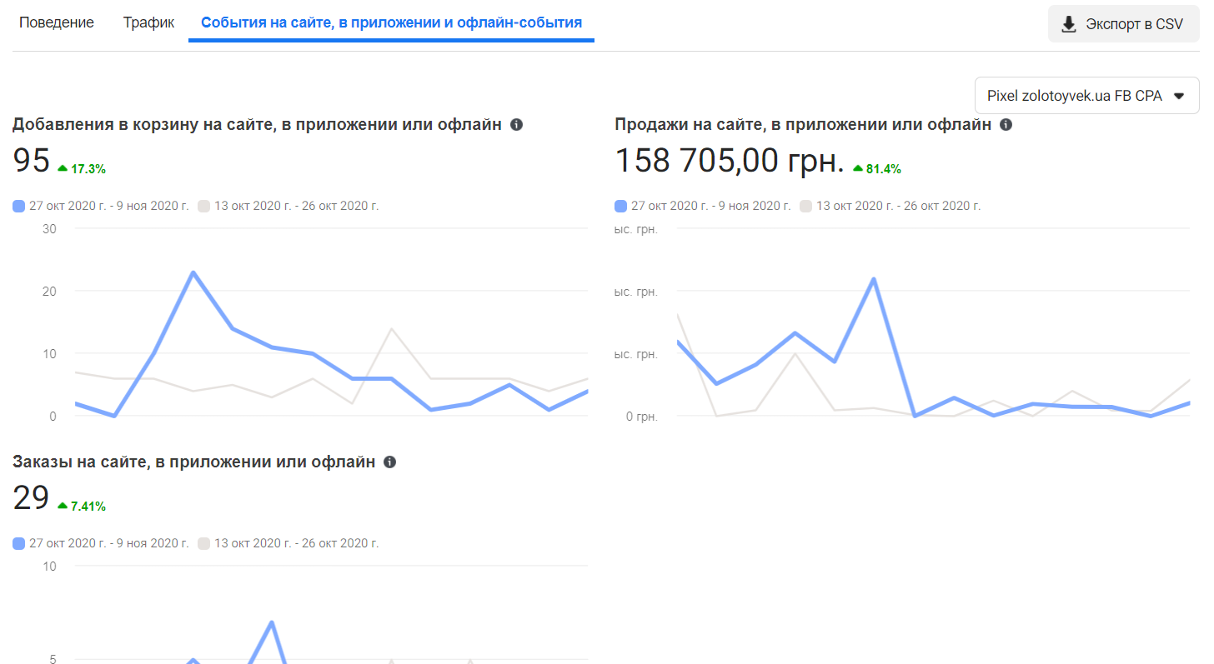Screen dimensions: 1214x664
Task: Click the green up arrow beside 17.3%
Action: pos(63,168)
